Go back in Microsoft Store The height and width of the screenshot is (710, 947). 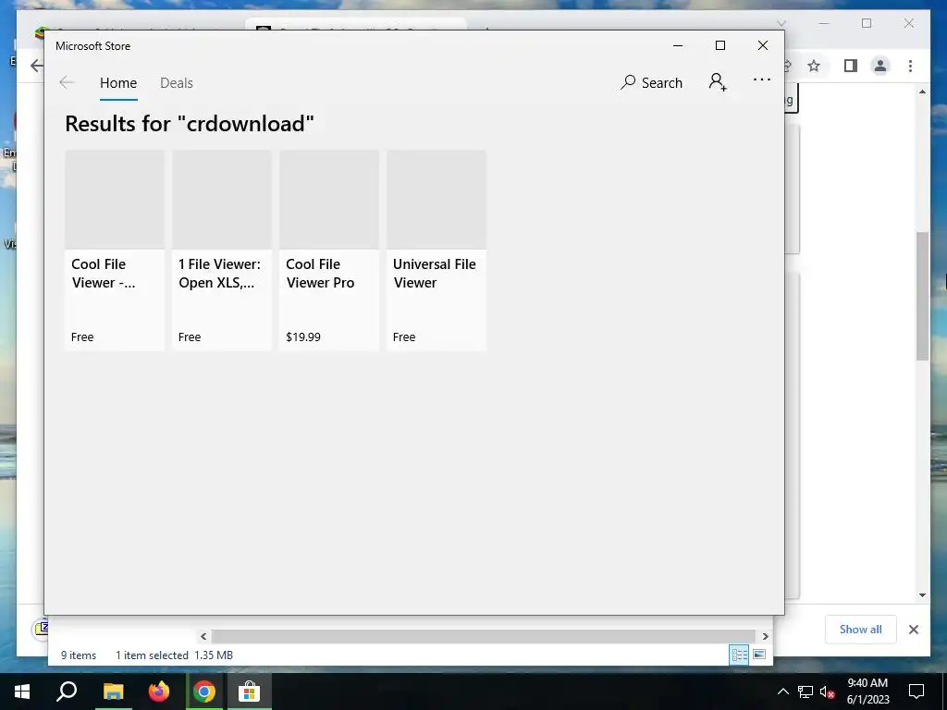(x=67, y=82)
